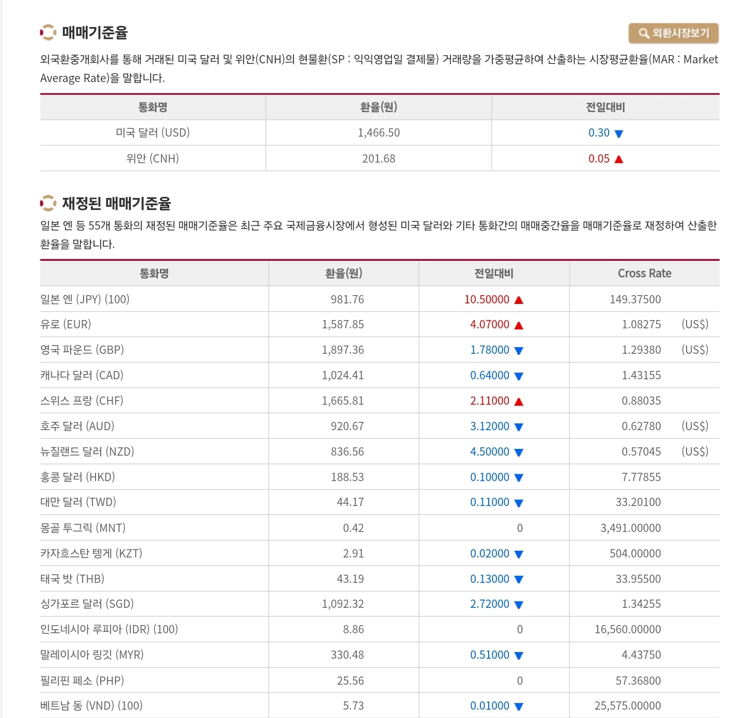Select 몽골 투그릭 (MNT) row name

pos(83,528)
